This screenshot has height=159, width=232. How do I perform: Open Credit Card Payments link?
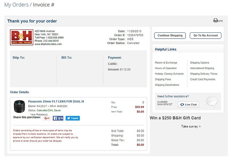tap(203, 79)
